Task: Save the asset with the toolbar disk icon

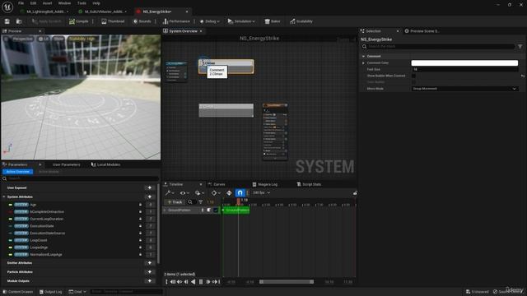Action: click(x=7, y=21)
